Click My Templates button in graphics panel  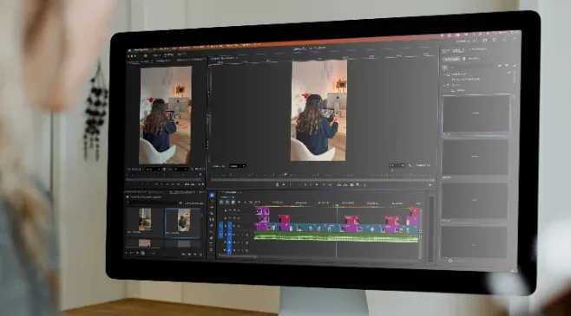tap(452, 59)
